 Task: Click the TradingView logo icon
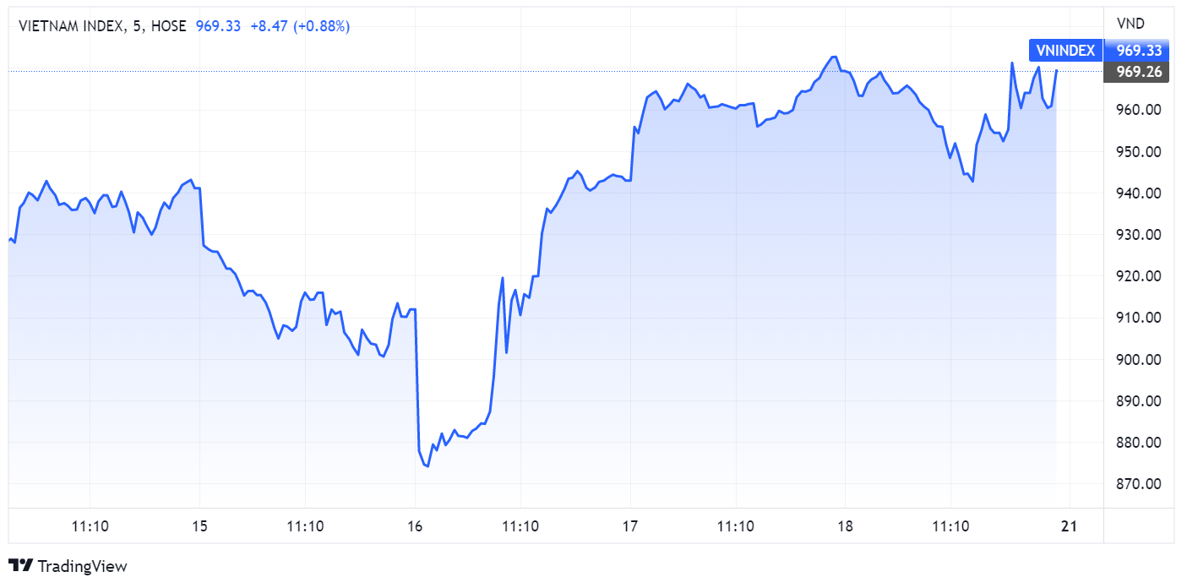tap(20, 566)
